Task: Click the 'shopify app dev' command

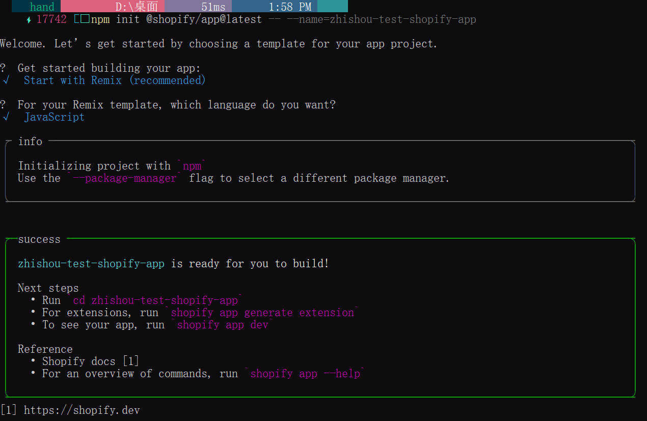Action: pyautogui.click(x=223, y=325)
